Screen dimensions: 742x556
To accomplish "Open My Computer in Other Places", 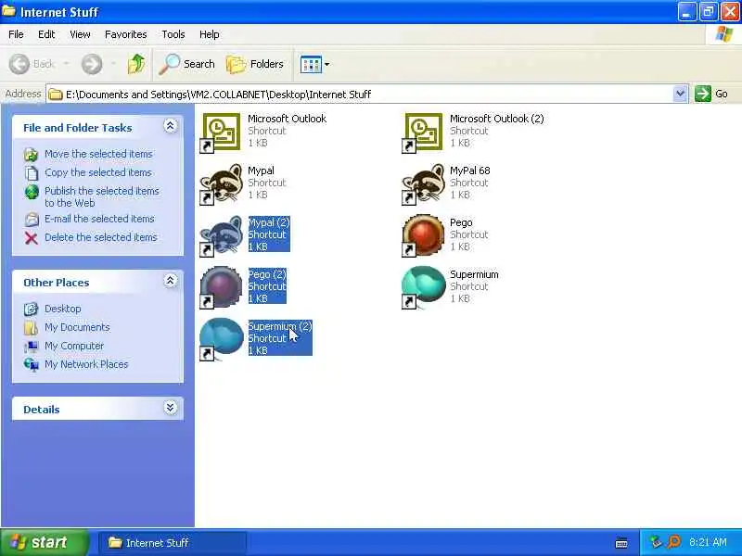I will coord(74,346).
